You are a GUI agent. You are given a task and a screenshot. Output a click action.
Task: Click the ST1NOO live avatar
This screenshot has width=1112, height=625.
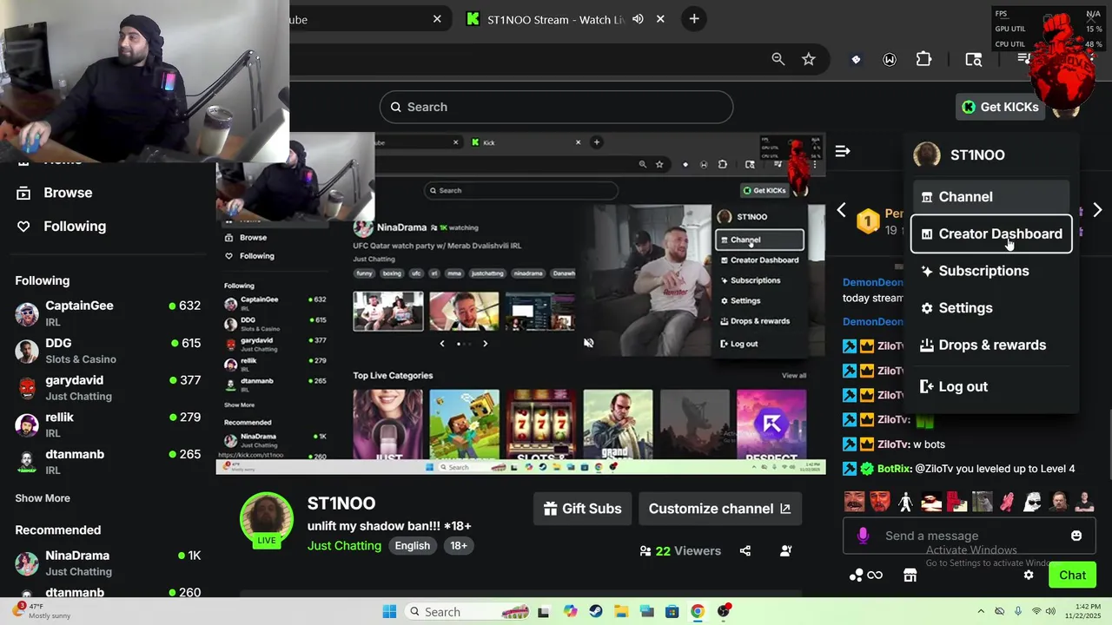(267, 519)
